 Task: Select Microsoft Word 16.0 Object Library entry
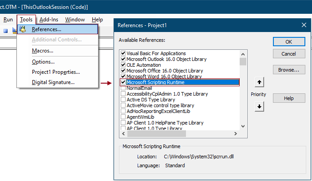164,76
